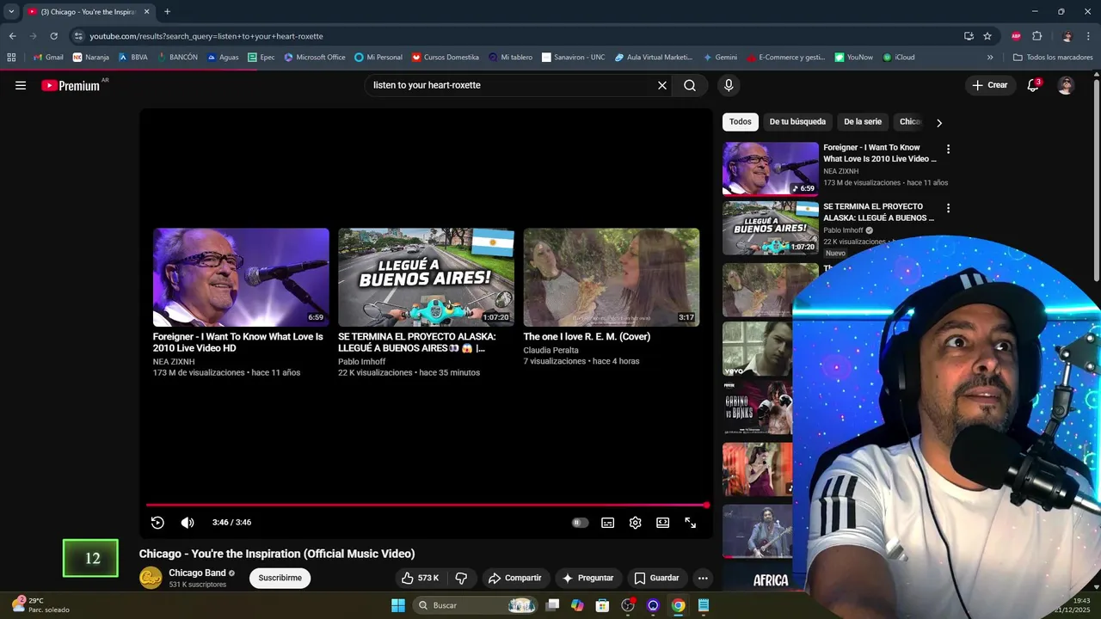The width and height of the screenshot is (1101, 619).
Task: Share the video via Compartir
Action: (x=514, y=578)
